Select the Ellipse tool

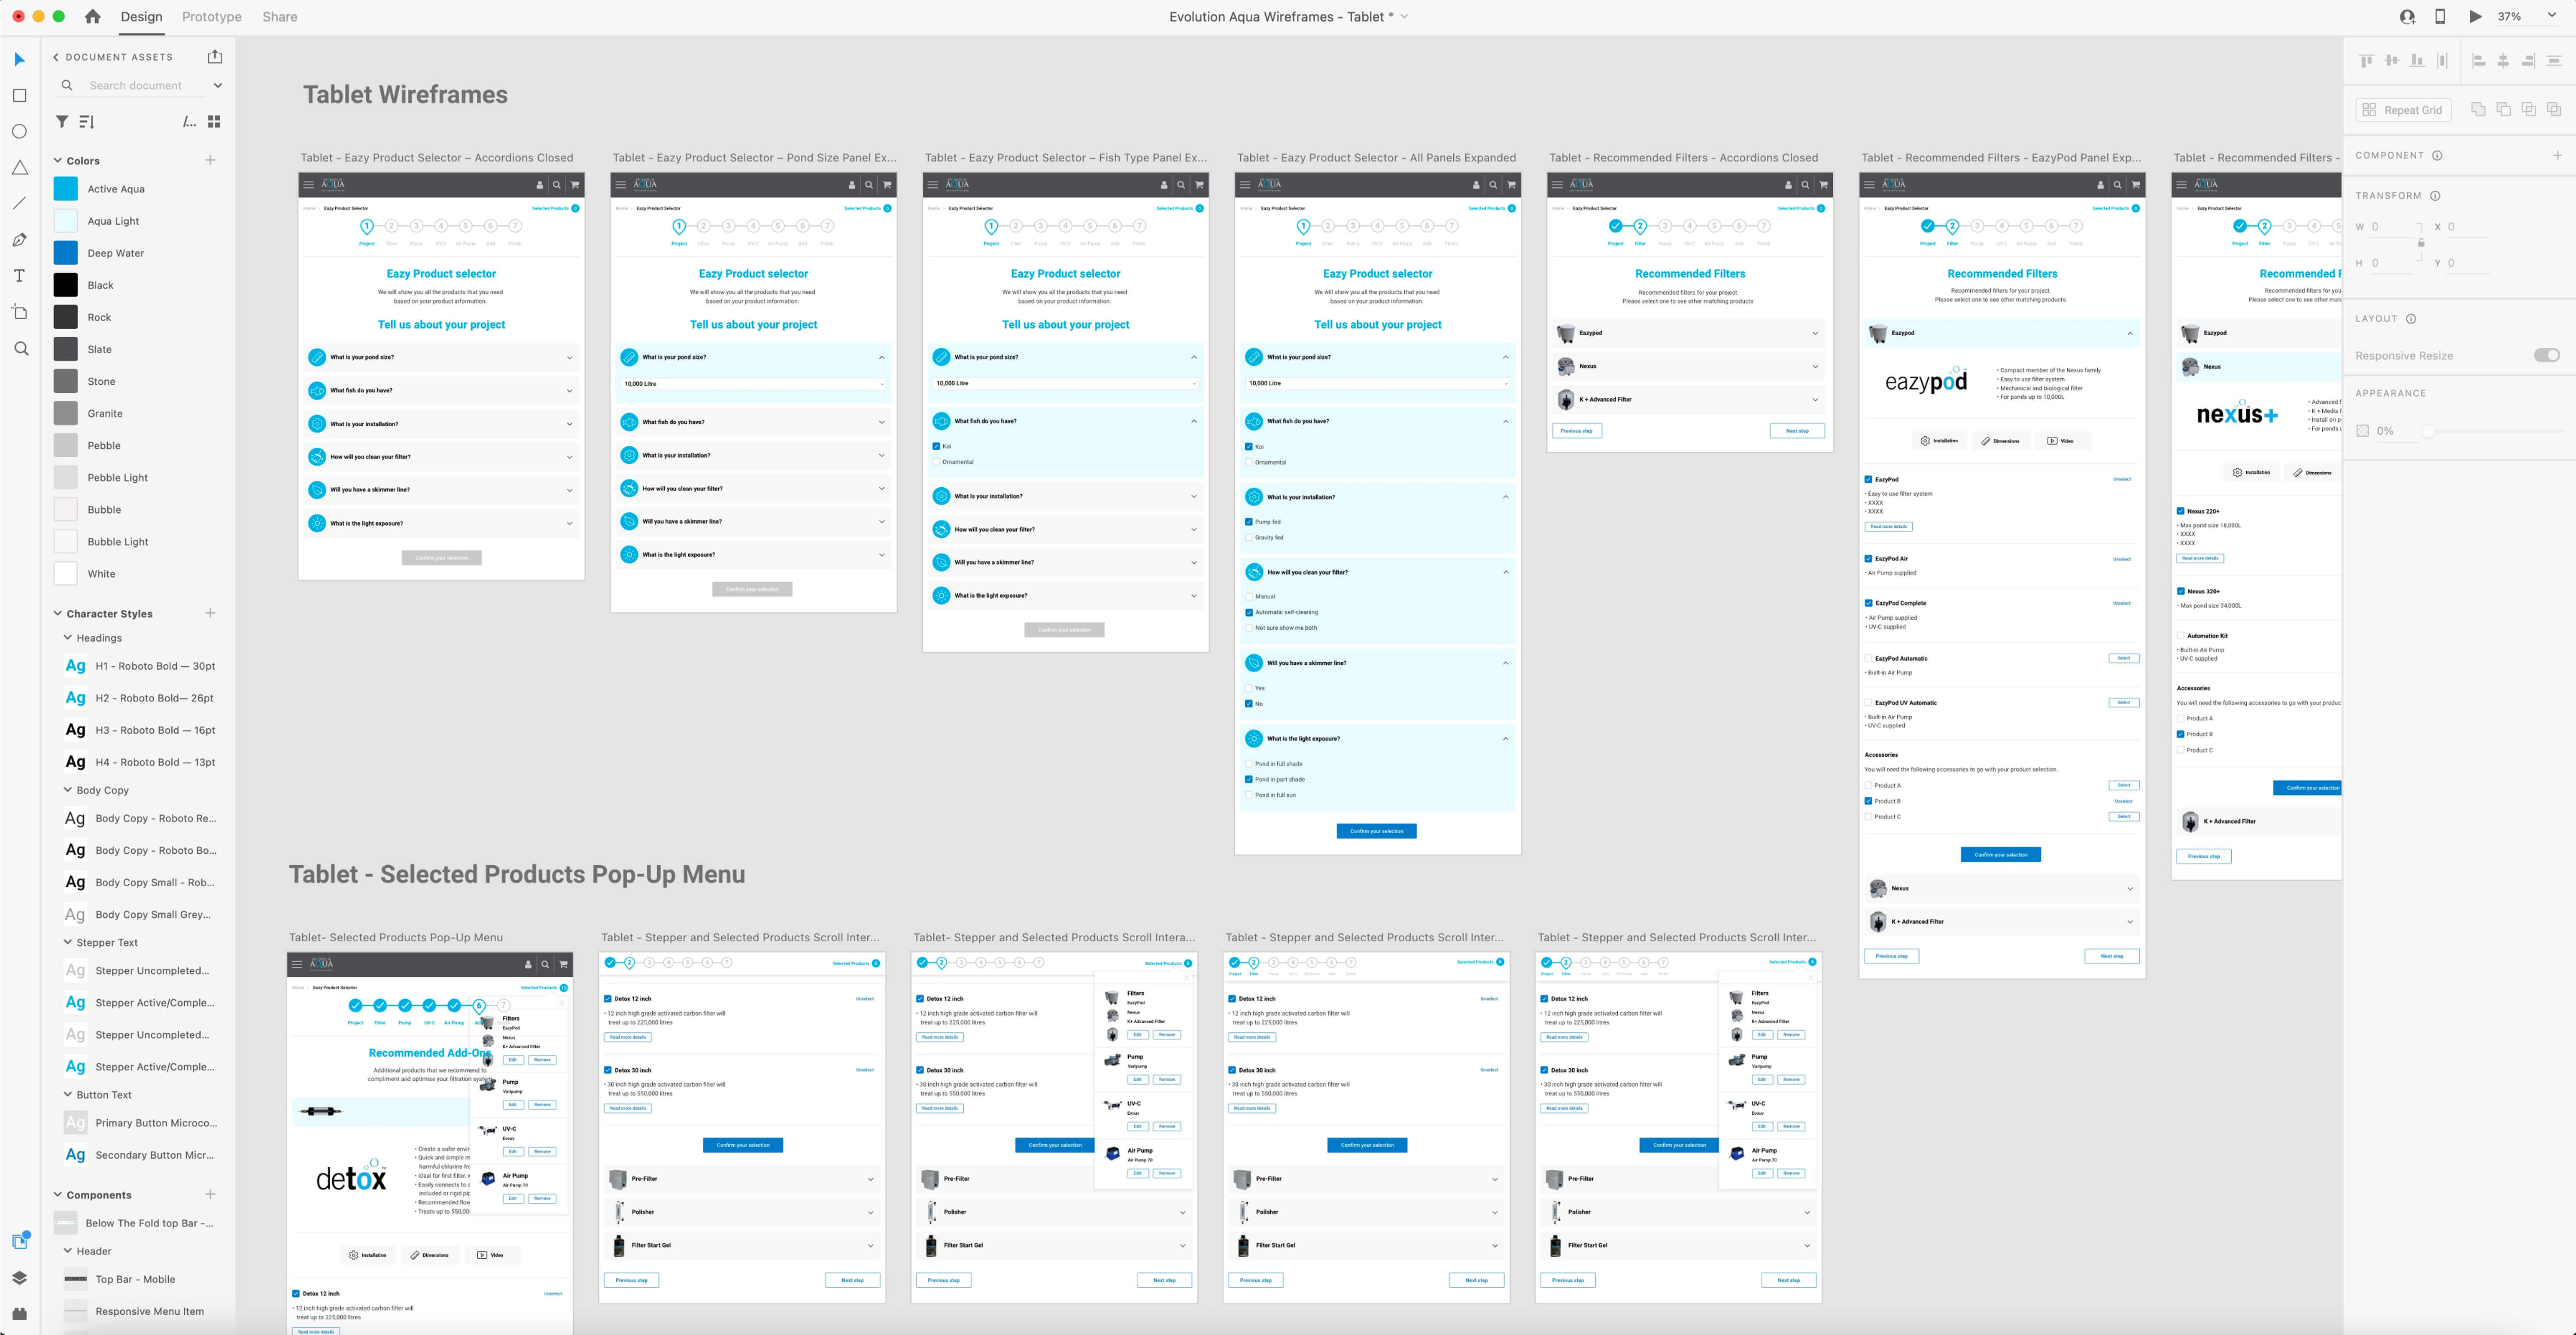pos(19,132)
